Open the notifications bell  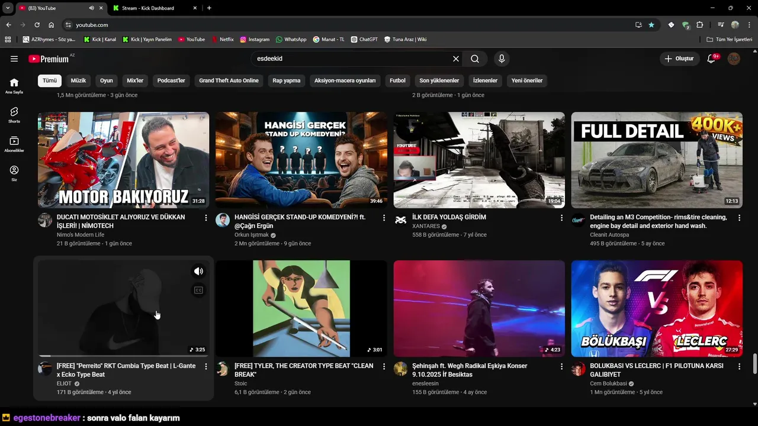pyautogui.click(x=711, y=59)
